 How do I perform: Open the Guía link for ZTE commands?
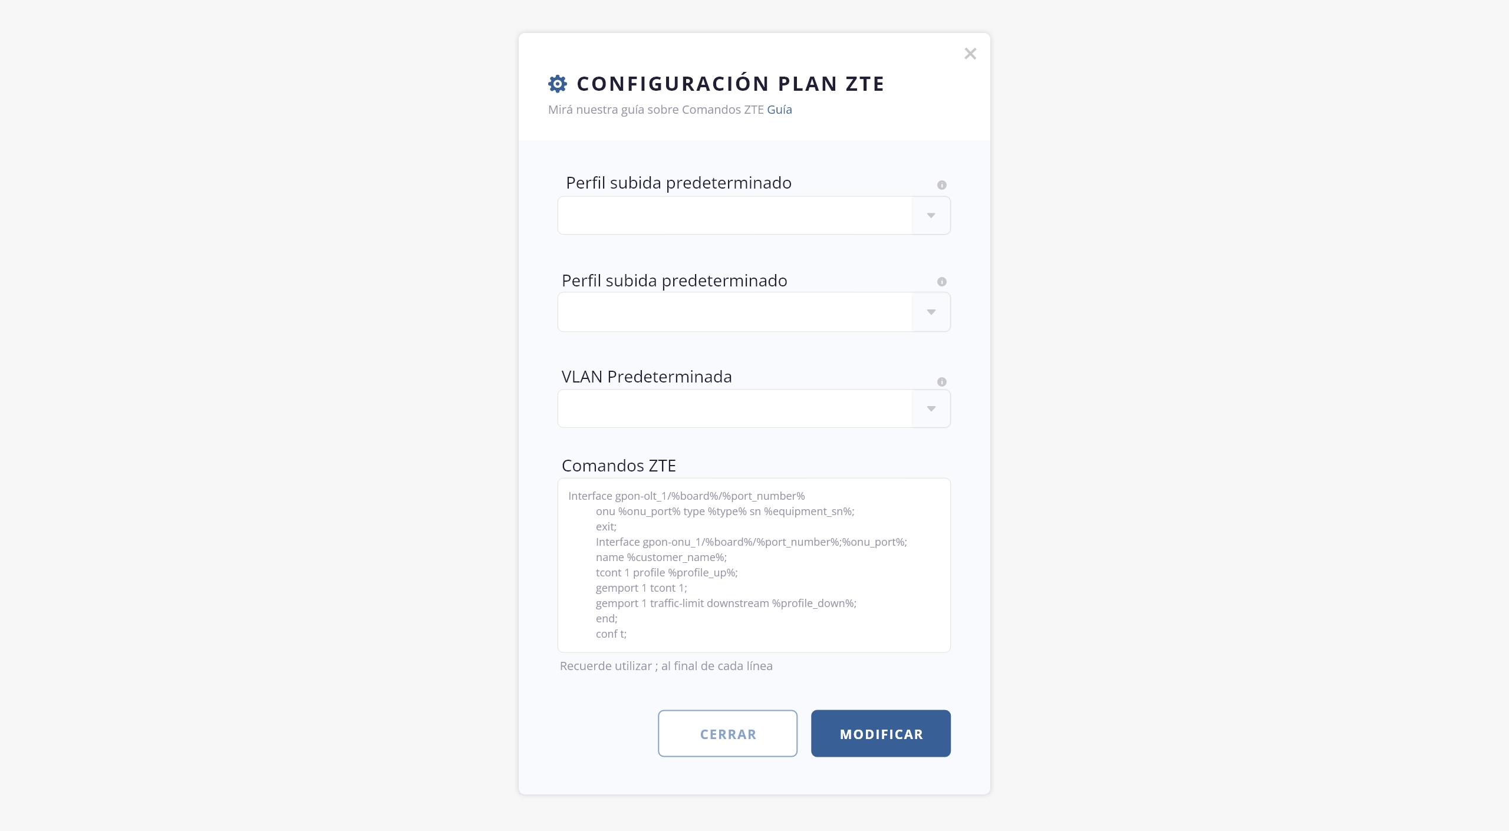(779, 110)
